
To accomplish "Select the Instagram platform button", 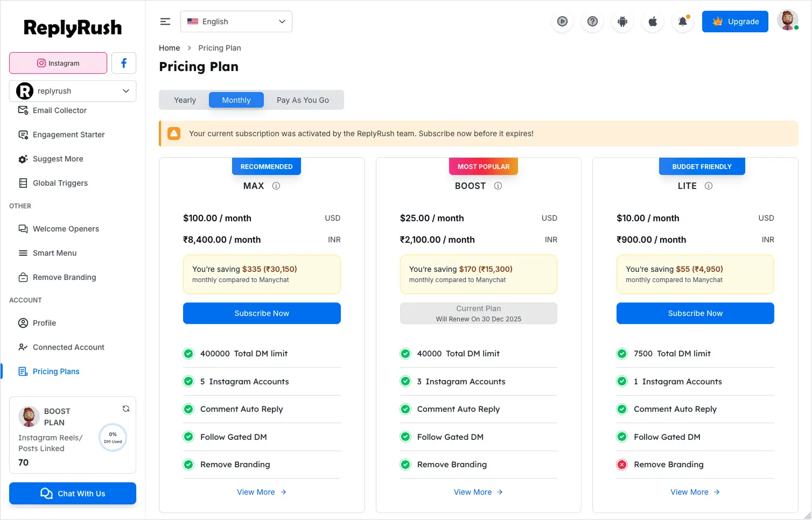I will point(58,63).
